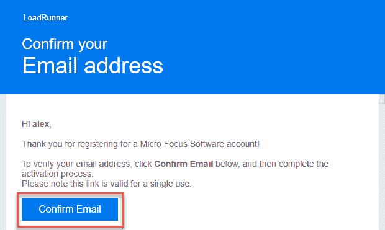
Task: Click the LoadRunner logo text in header
Action: tap(45, 17)
